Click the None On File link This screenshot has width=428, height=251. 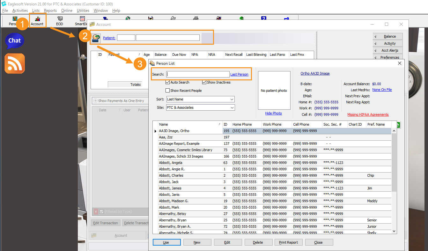(382, 90)
